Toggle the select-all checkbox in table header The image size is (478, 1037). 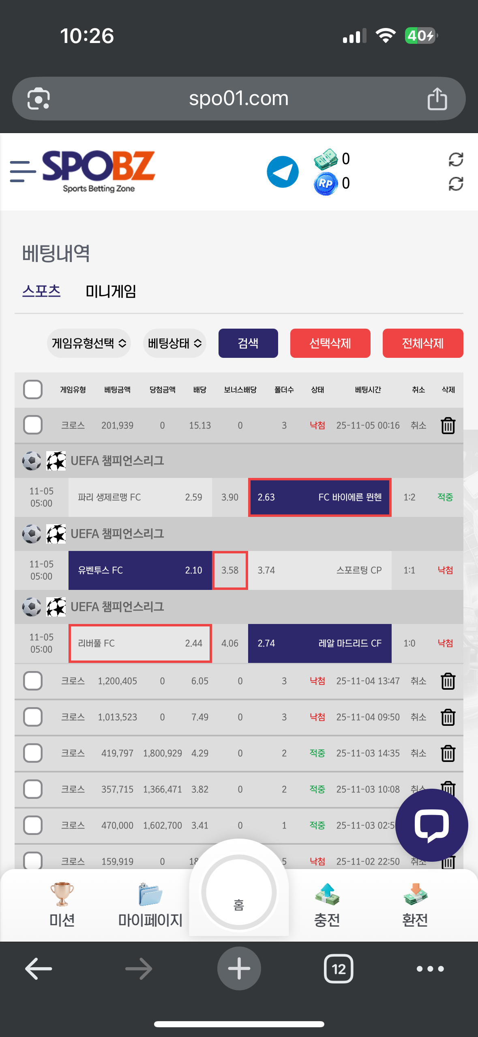click(33, 389)
